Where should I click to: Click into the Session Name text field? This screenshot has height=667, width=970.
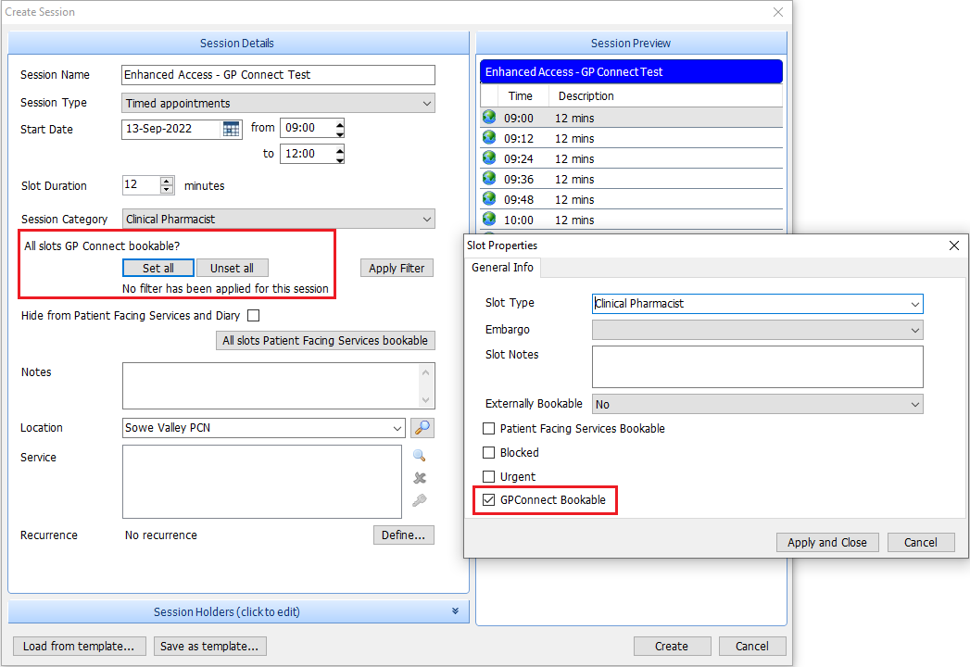tap(278, 75)
